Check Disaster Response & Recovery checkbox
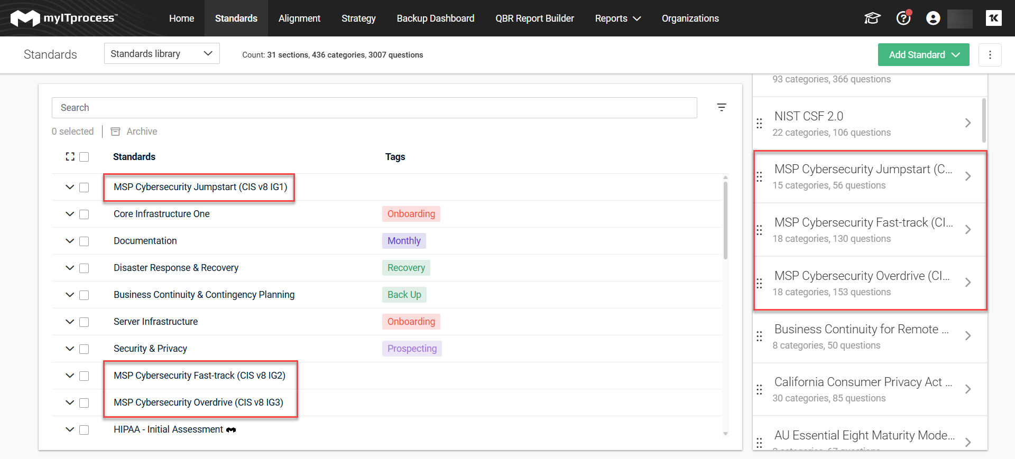The image size is (1015, 459). 84,268
